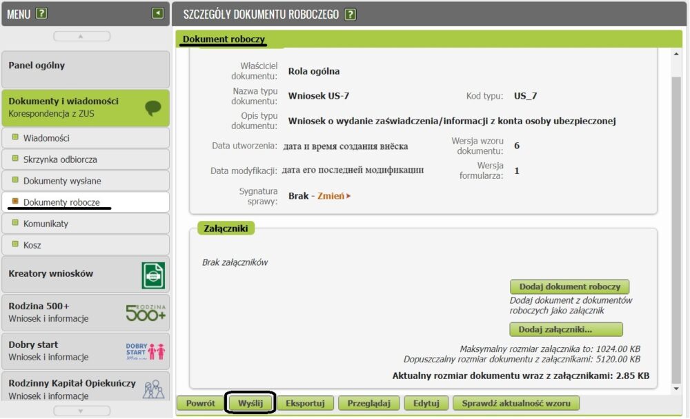Click the Rodzina 500+ logo
The height and width of the screenshot is (419, 690).
pos(146,312)
